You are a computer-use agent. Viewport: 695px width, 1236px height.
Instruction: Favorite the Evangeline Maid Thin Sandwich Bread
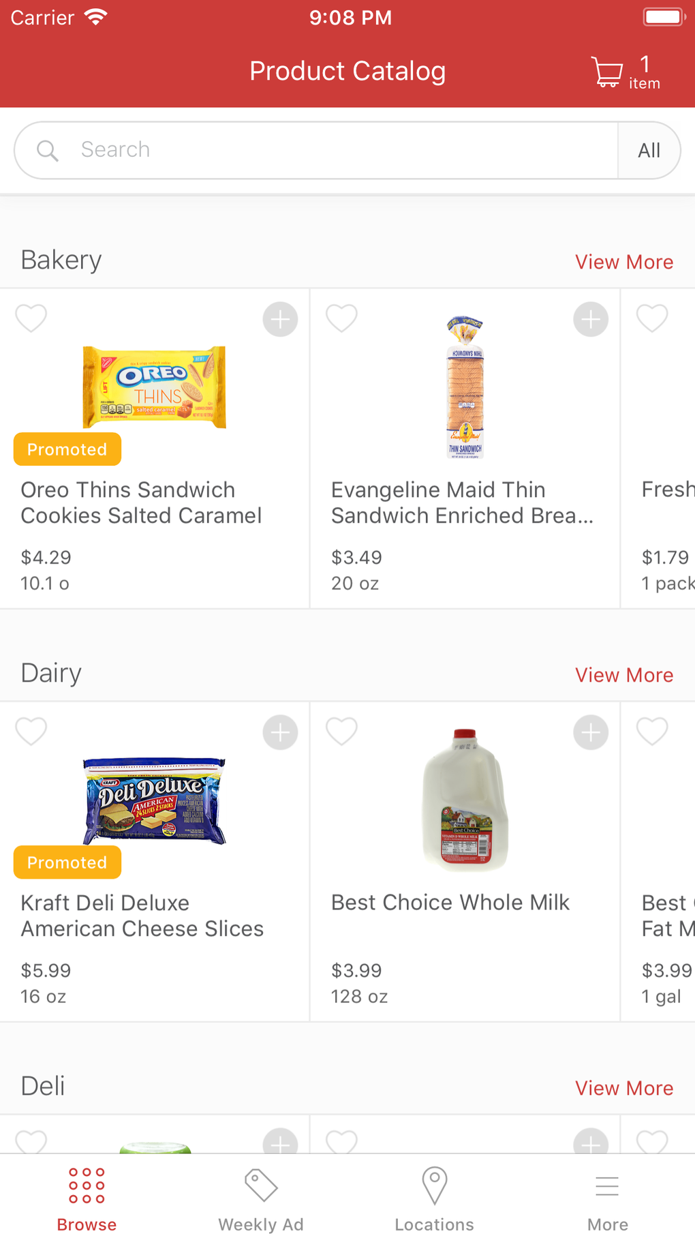pyautogui.click(x=341, y=318)
